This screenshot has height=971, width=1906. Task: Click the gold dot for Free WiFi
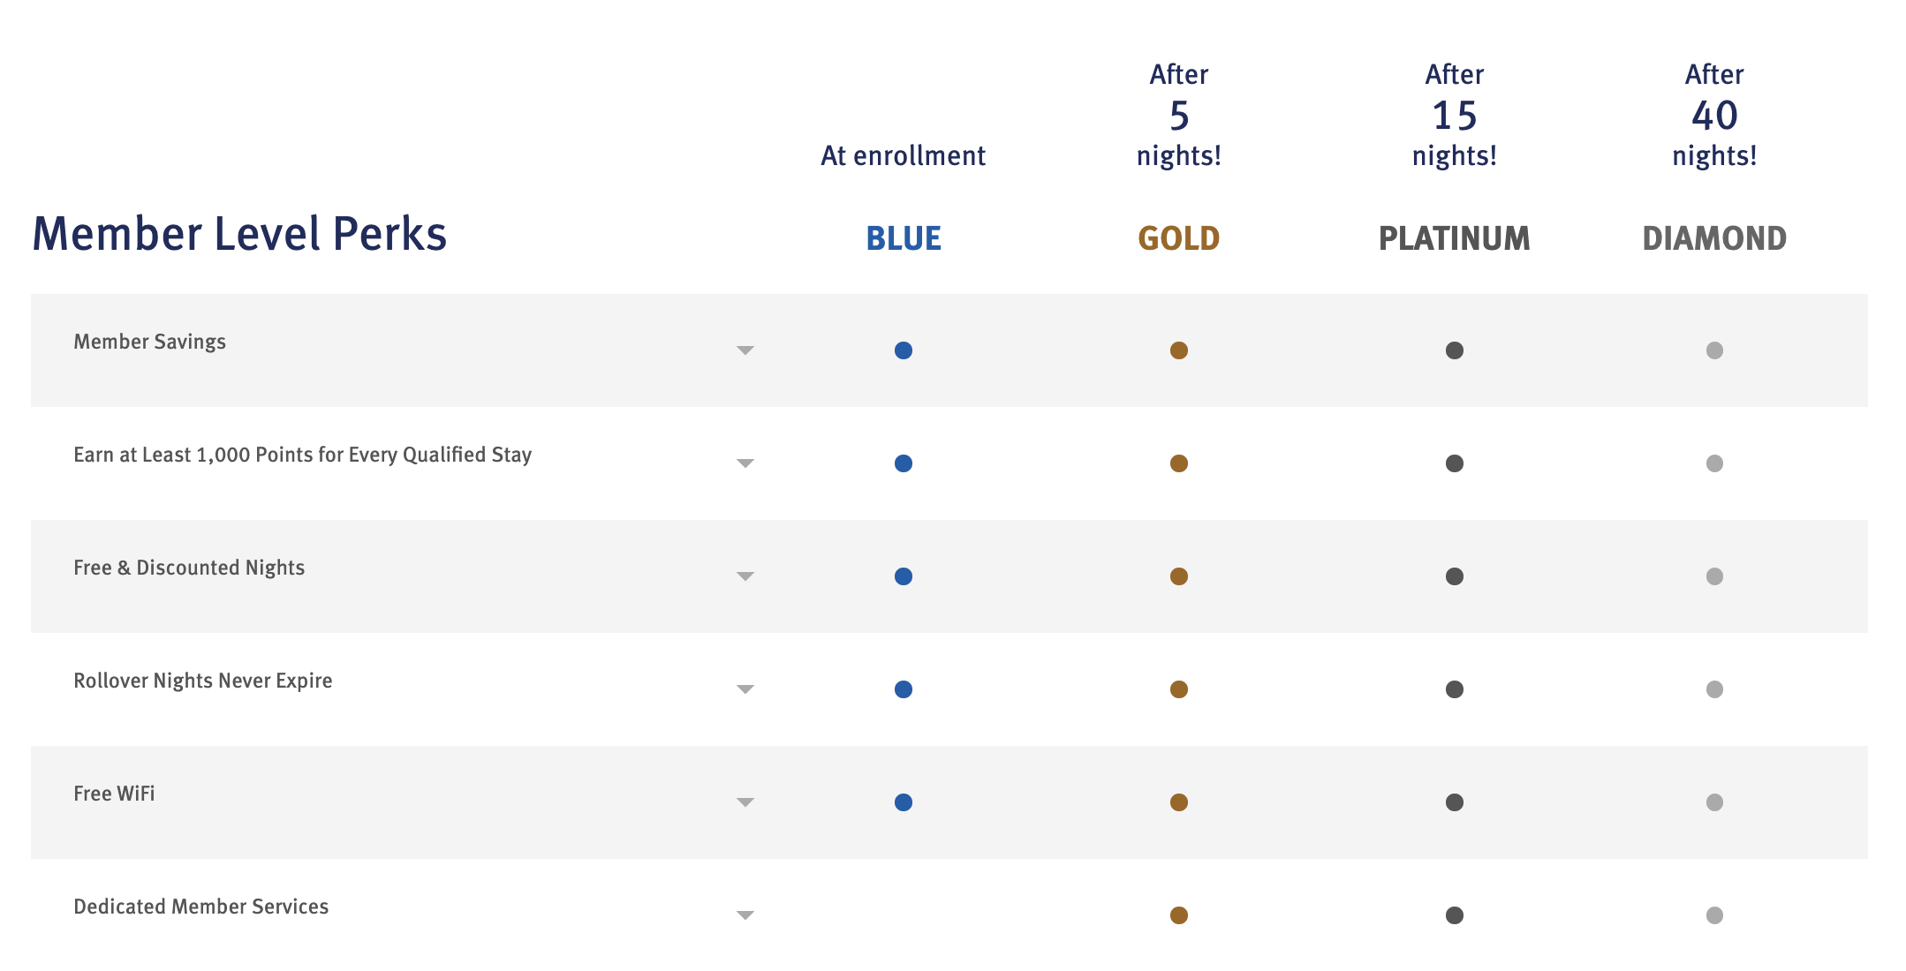tap(1178, 802)
